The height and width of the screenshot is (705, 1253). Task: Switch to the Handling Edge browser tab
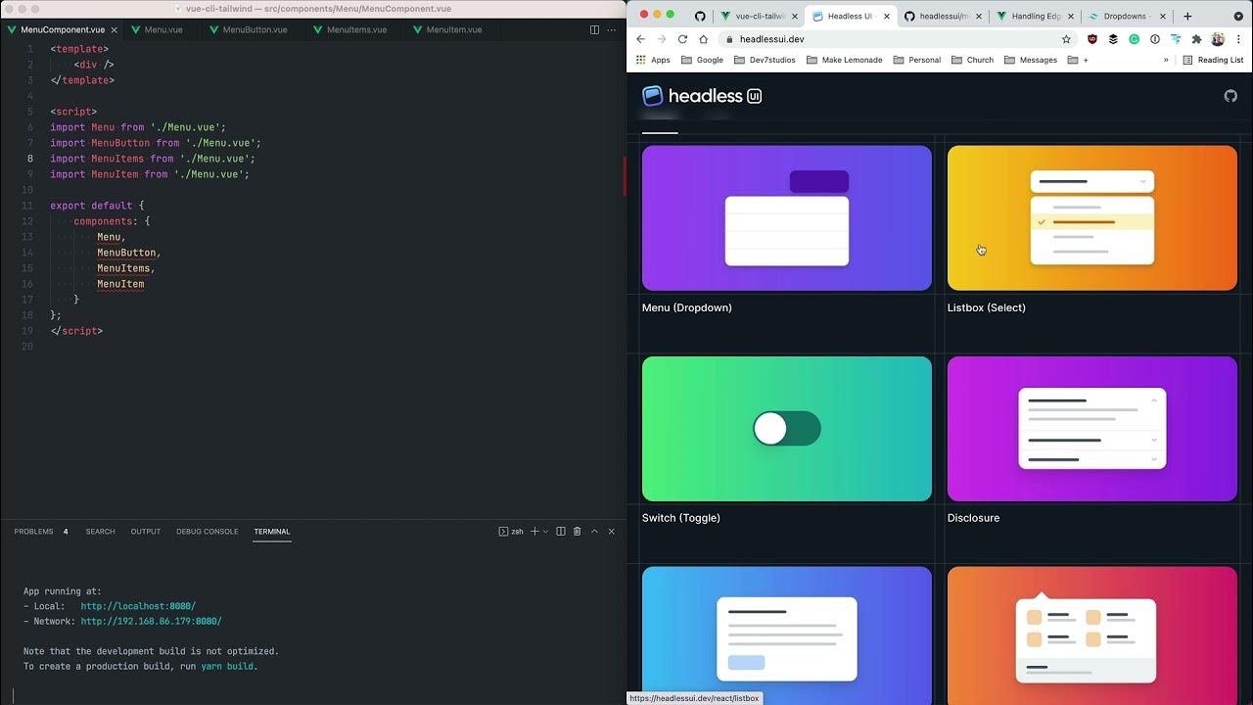[x=1034, y=16]
